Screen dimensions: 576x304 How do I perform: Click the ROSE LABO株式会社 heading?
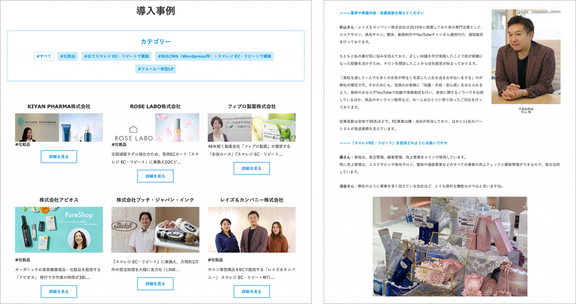pyautogui.click(x=155, y=106)
